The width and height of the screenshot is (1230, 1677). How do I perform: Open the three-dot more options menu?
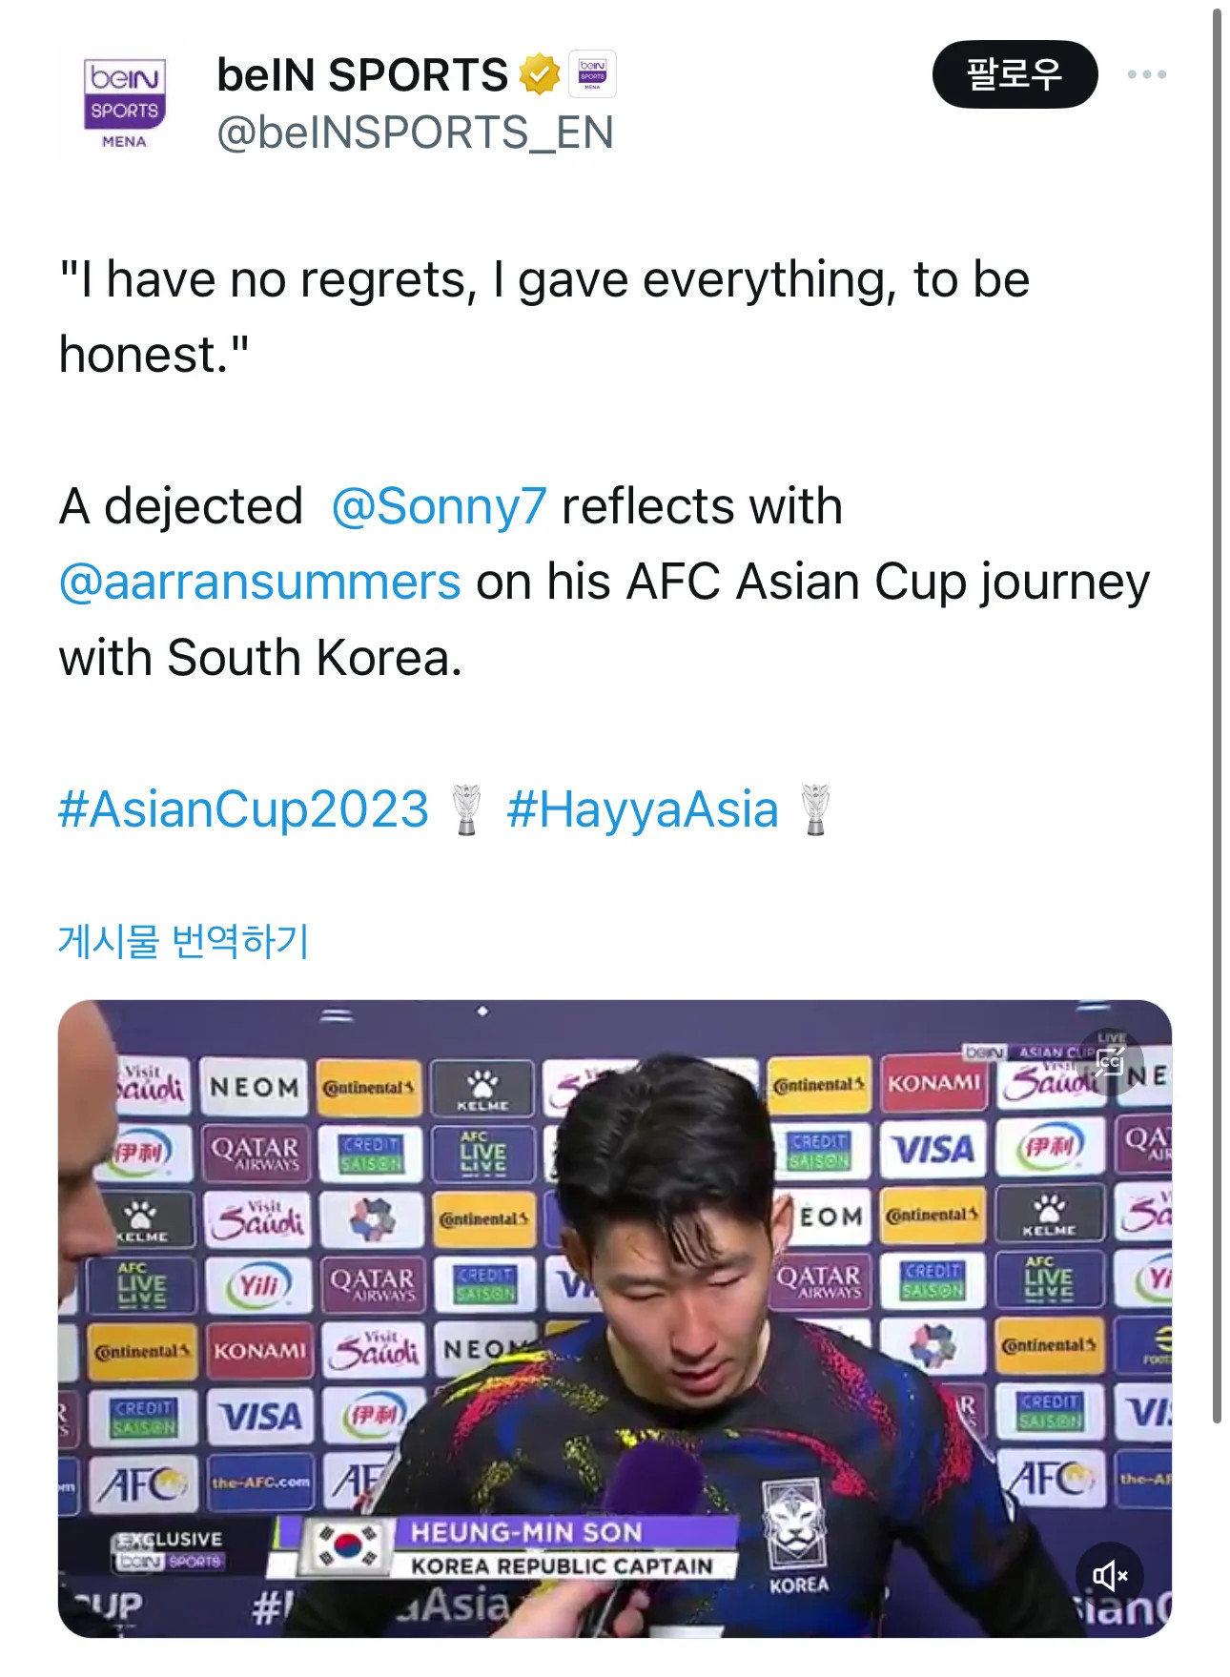[x=1145, y=74]
